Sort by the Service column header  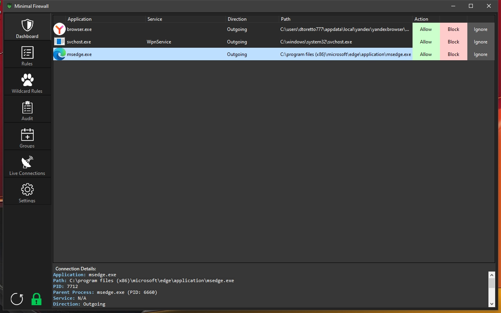186,19
